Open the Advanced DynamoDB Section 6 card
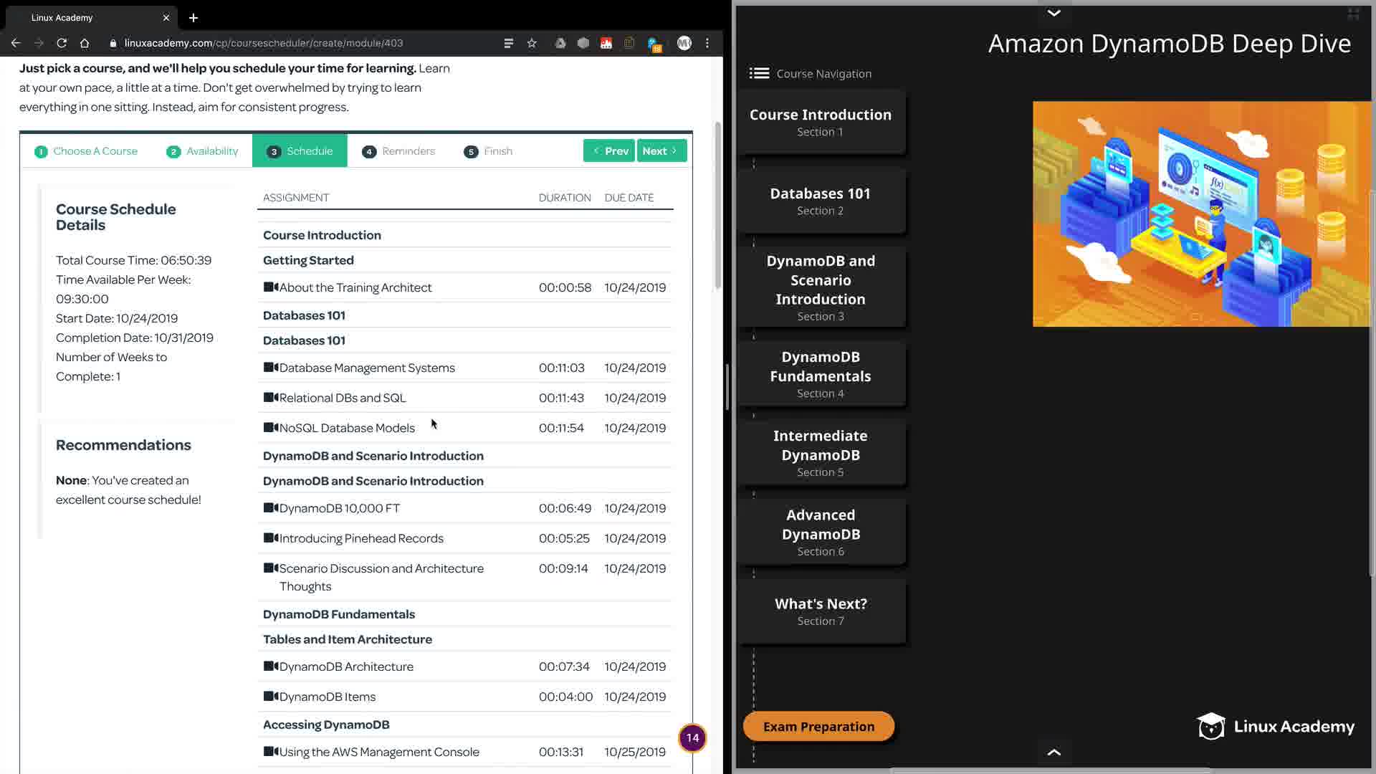 [x=820, y=532]
